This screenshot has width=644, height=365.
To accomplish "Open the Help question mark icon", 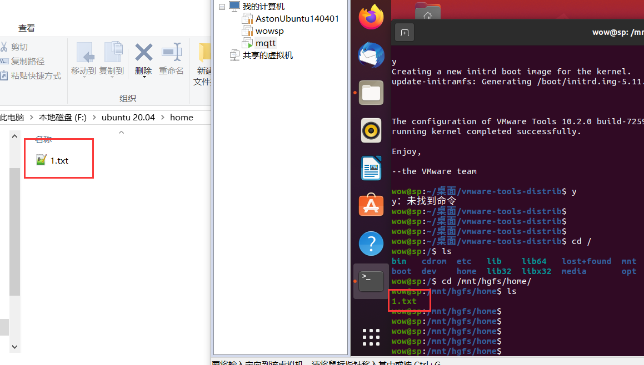I will point(371,244).
